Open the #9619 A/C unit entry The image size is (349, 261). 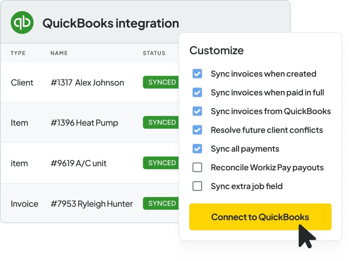click(x=79, y=163)
